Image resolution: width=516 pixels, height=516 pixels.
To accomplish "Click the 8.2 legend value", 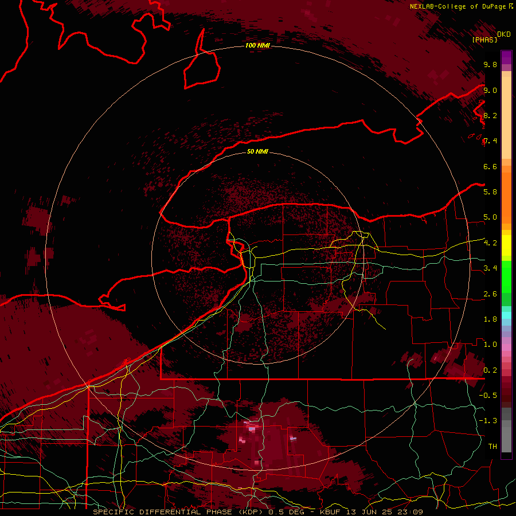I will [490, 115].
